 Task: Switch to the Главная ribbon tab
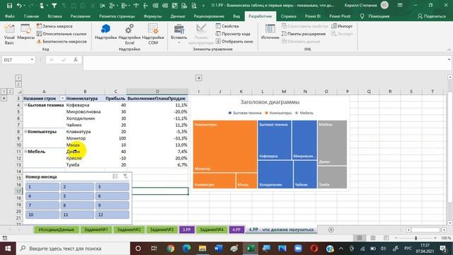31,16
